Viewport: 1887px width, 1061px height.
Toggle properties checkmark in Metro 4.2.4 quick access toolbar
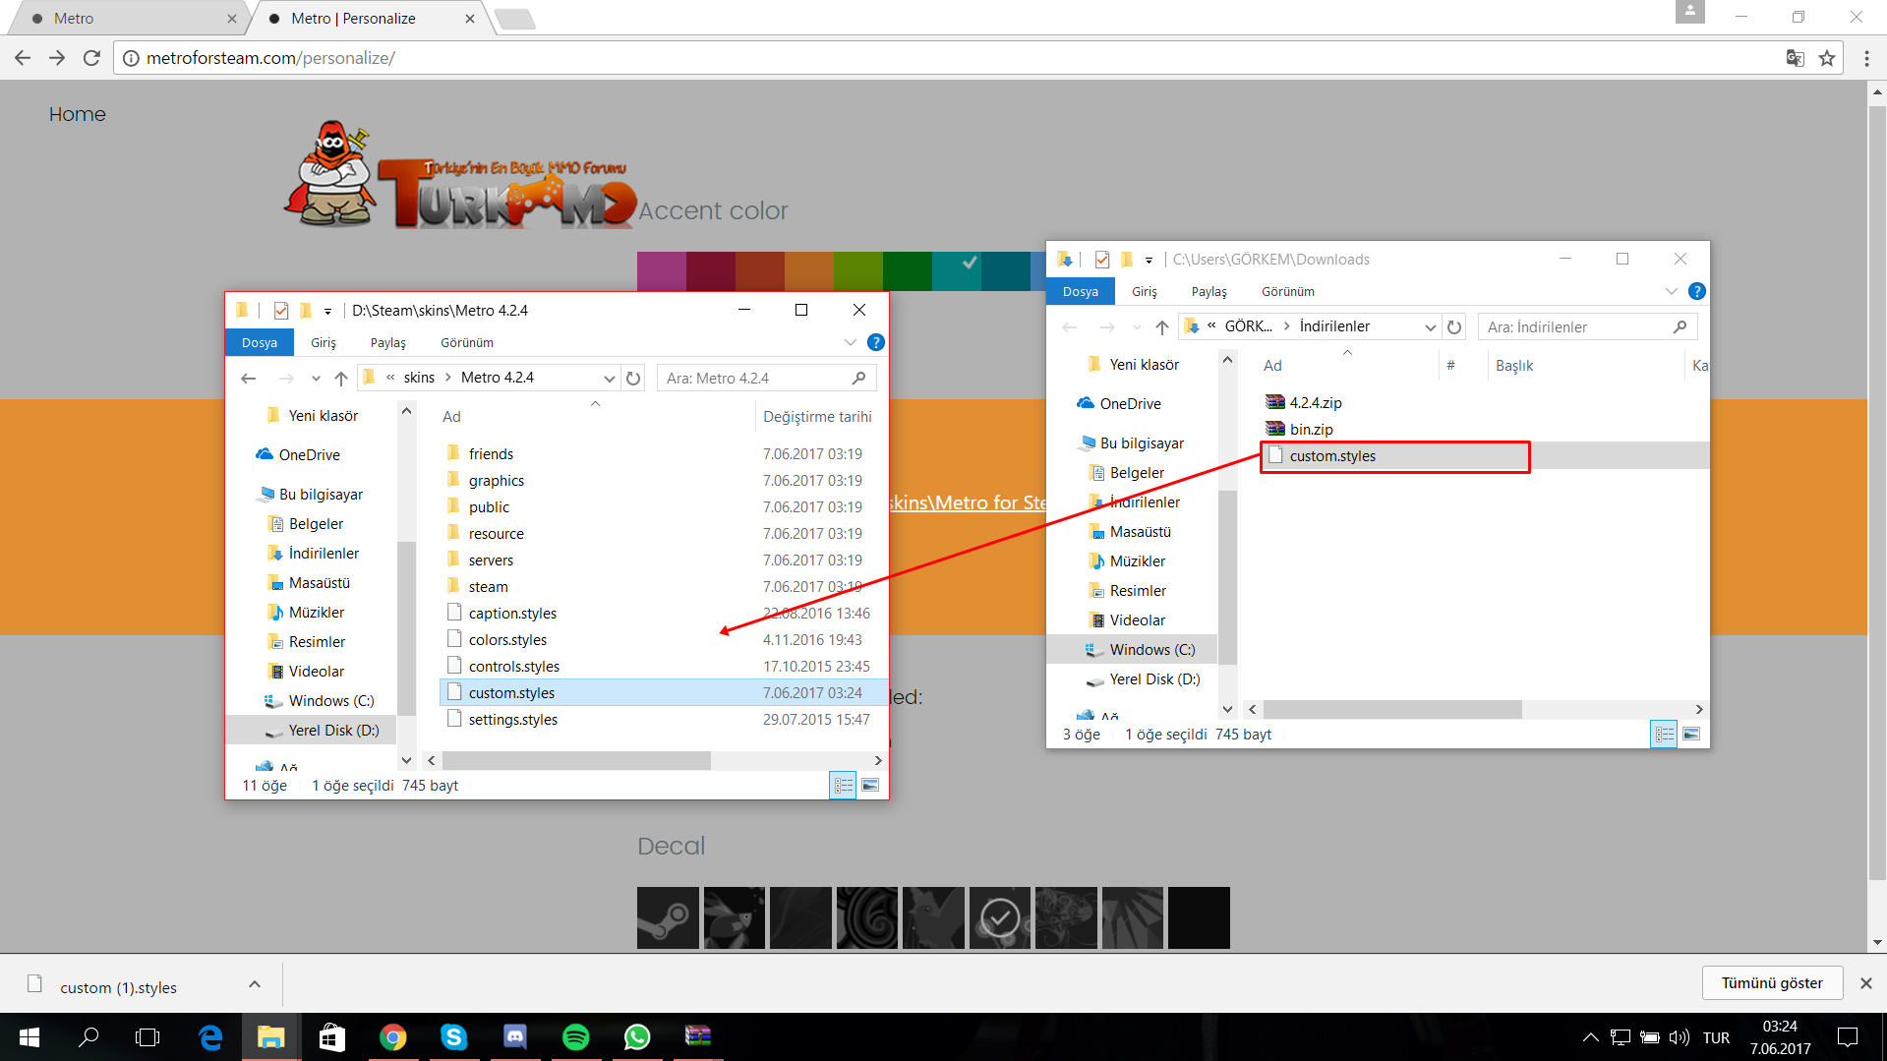pyautogui.click(x=281, y=311)
